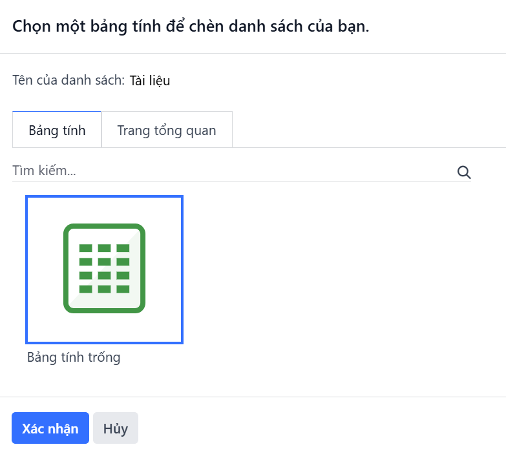The image size is (506, 458).
Task: Edit the list name Tài liệu
Action: click(150, 81)
